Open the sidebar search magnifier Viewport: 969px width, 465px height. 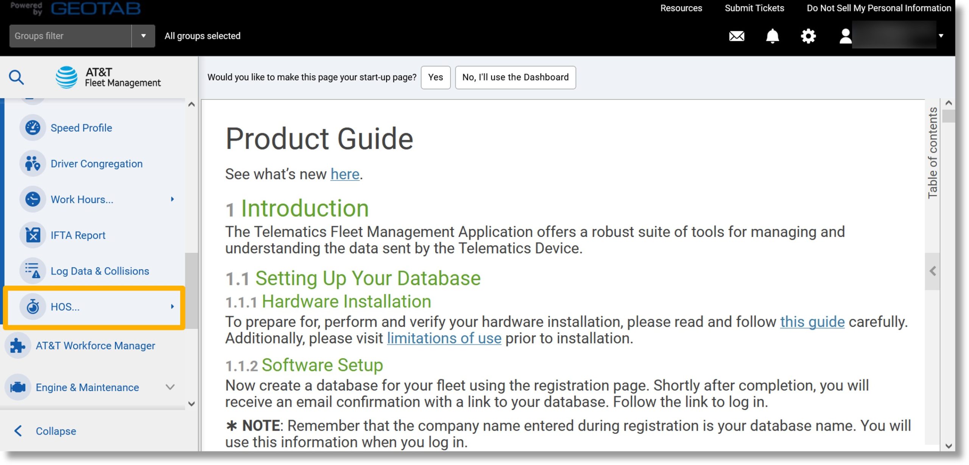pos(16,77)
